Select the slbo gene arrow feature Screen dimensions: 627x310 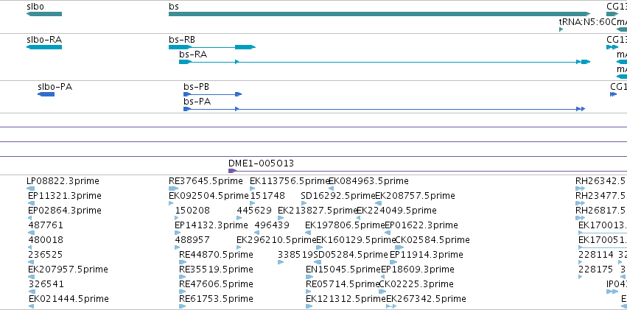(x=44, y=14)
